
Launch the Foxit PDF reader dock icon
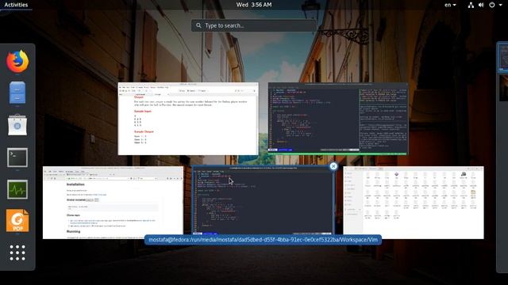[17, 221]
